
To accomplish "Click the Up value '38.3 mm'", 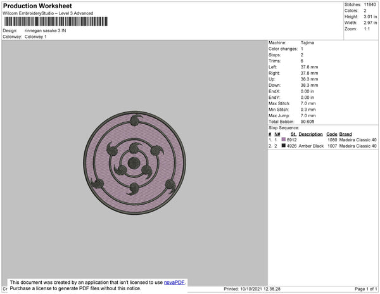I will tap(309, 79).
